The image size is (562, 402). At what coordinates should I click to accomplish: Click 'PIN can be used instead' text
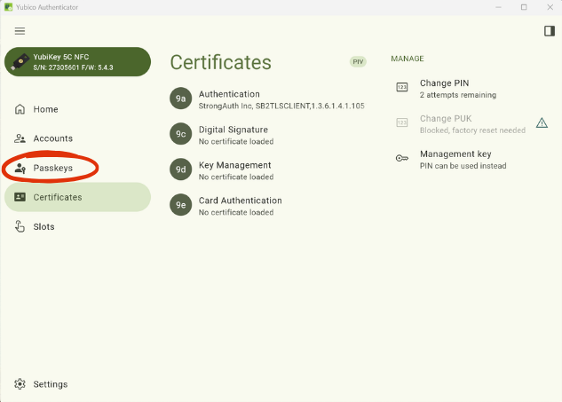click(463, 166)
